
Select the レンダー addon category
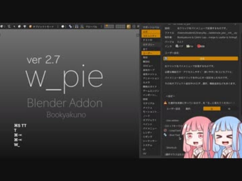tap(151, 132)
